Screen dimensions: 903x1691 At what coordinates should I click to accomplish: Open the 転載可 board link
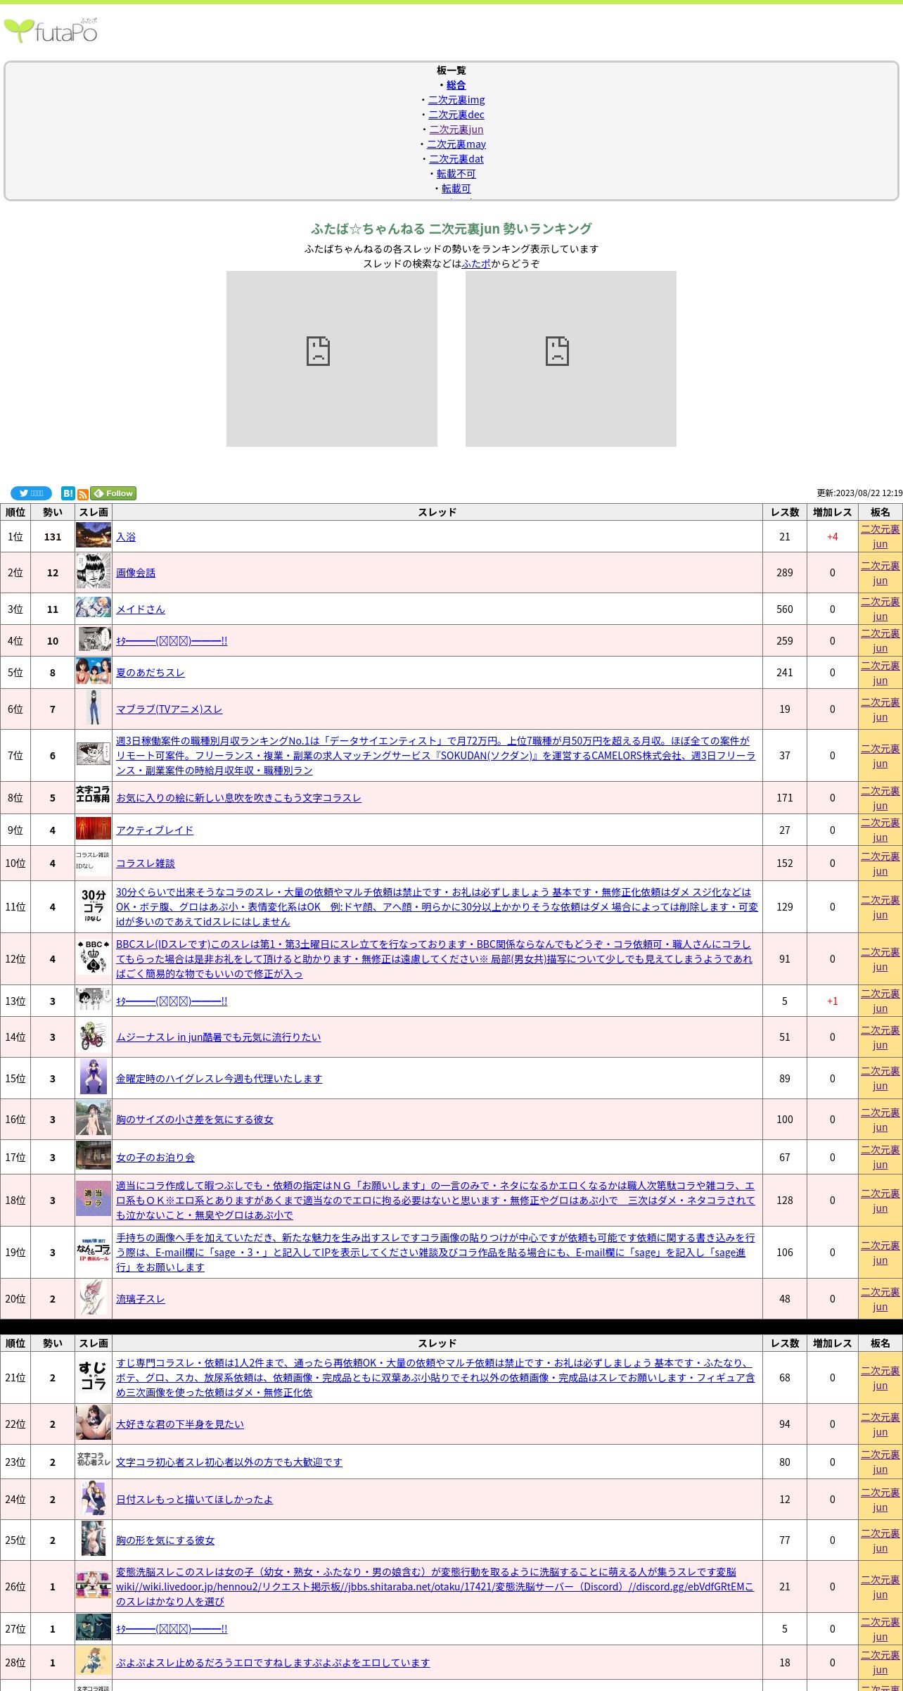pyautogui.click(x=456, y=189)
